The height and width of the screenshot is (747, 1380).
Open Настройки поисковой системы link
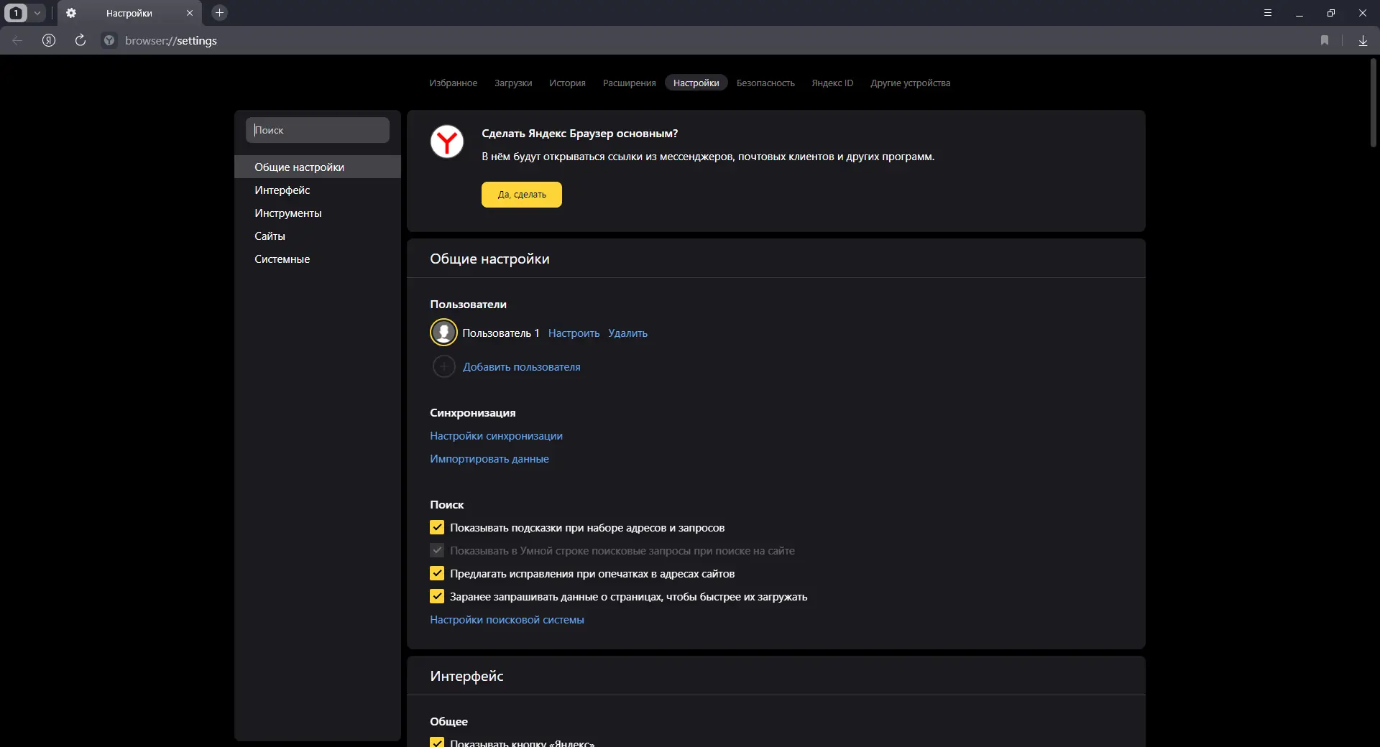pyautogui.click(x=507, y=619)
